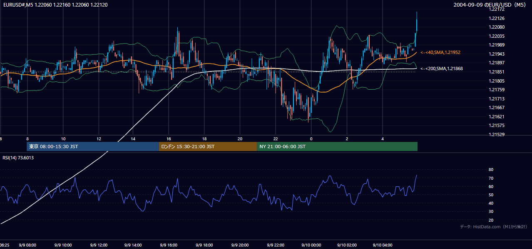The height and width of the screenshot is (249, 532).
Task: Click hour label 14 under price chart
Action: coord(133,139)
